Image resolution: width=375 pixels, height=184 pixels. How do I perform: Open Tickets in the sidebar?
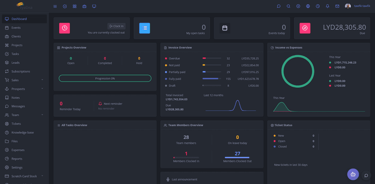[x=24, y=124]
